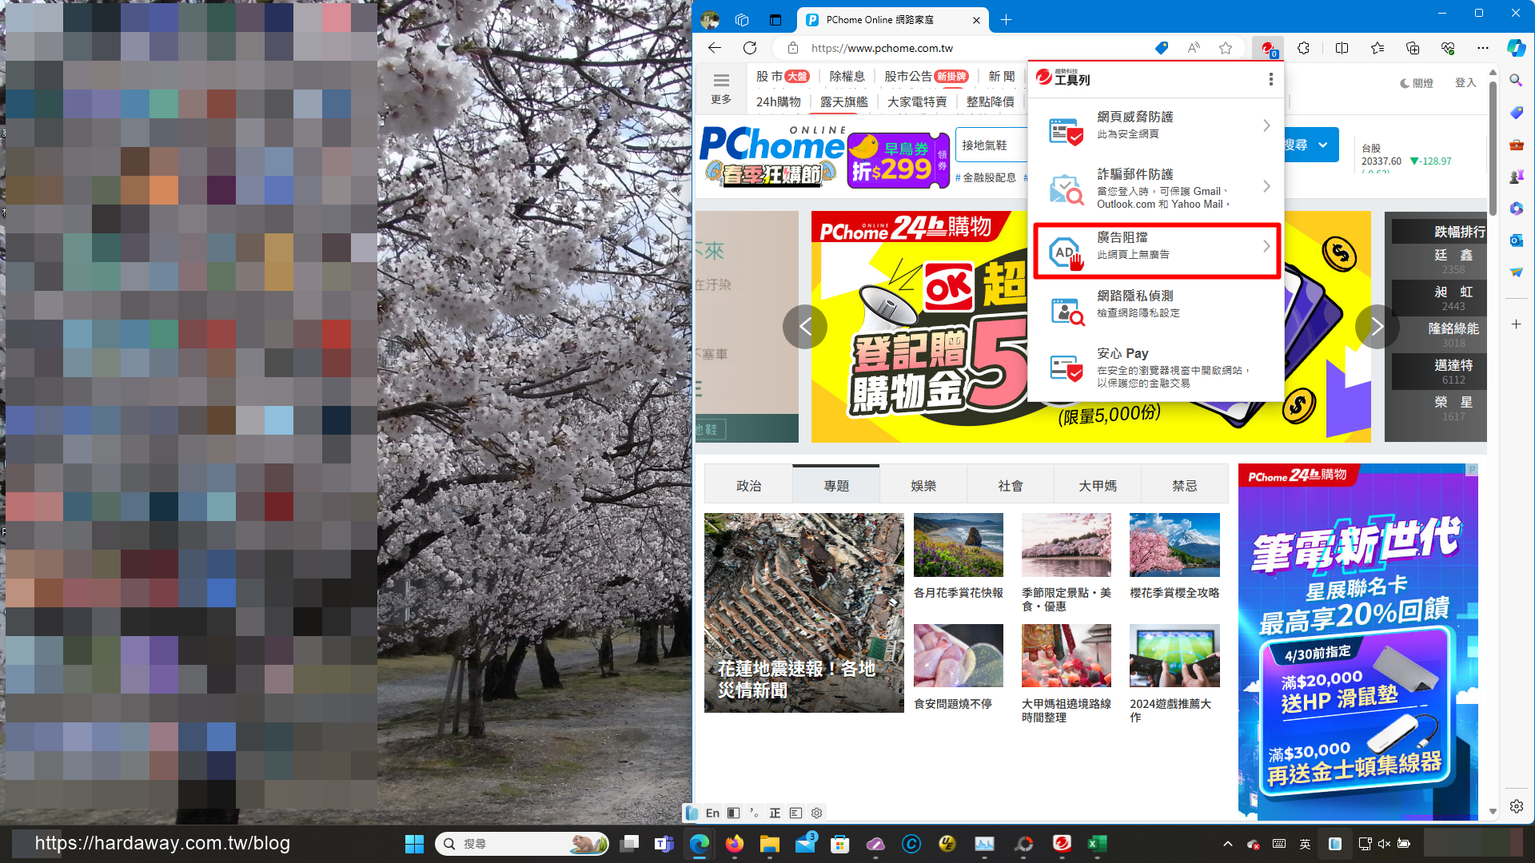Switch to 政治 news tab
This screenshot has height=863, width=1535.
coord(749,485)
